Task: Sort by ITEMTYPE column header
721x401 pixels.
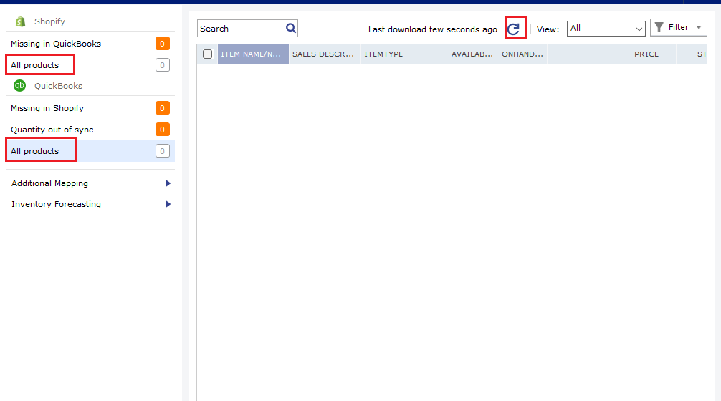Action: pyautogui.click(x=404, y=54)
